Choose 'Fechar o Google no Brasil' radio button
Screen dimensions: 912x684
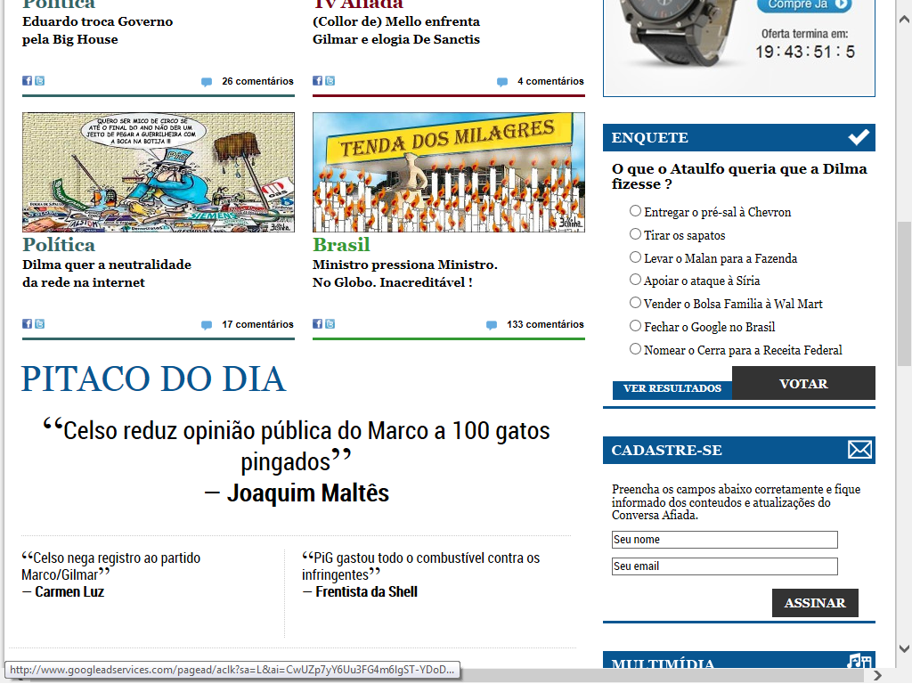pyautogui.click(x=635, y=326)
